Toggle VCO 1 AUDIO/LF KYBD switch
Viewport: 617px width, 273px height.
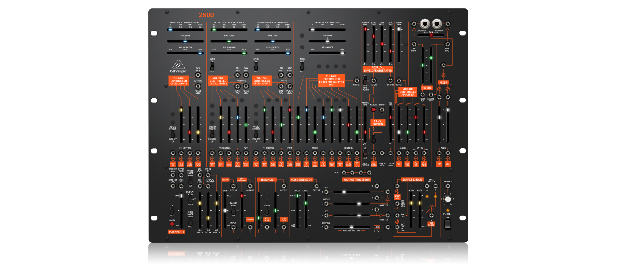click(173, 135)
